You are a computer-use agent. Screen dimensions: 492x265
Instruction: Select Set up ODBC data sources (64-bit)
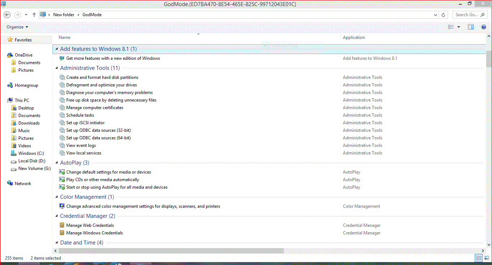[98, 138]
